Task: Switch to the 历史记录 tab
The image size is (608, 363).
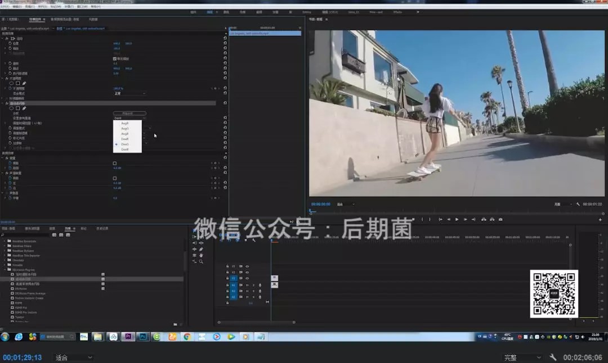Action: tap(102, 229)
